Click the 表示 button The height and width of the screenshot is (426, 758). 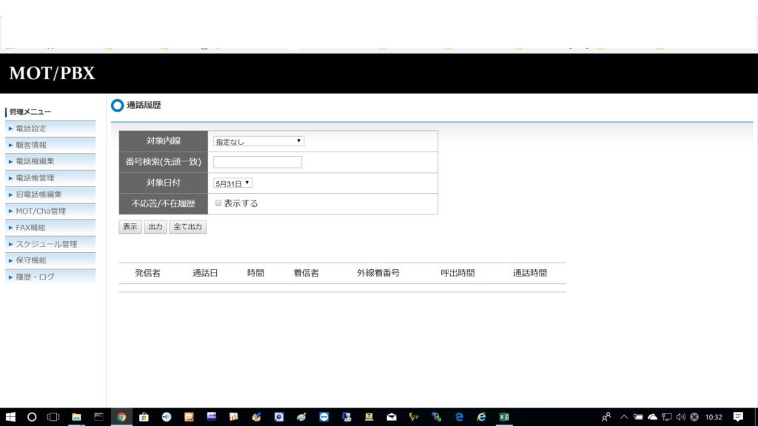click(130, 226)
